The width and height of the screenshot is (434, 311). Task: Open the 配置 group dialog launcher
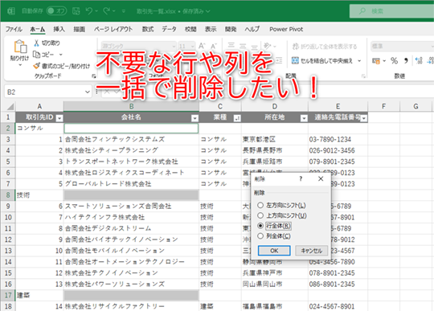point(363,76)
